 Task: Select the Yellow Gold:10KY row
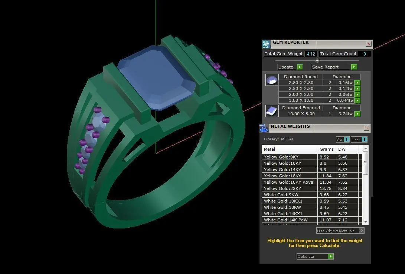(312, 163)
